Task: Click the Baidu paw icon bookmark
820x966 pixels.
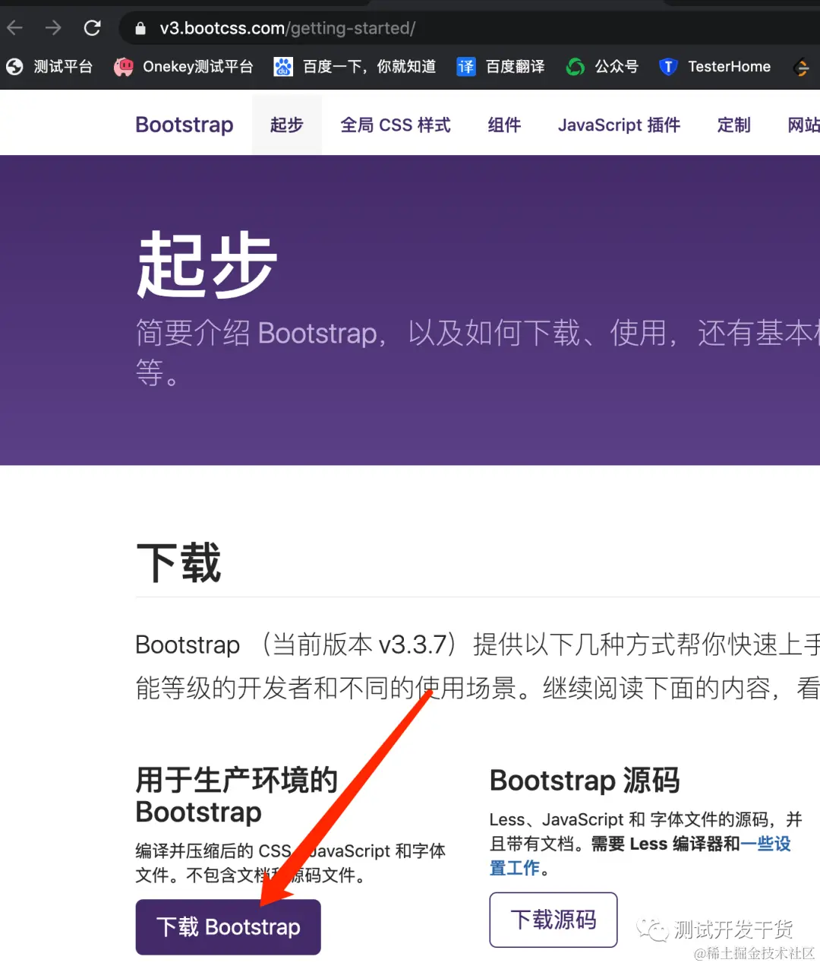Action: [x=283, y=67]
